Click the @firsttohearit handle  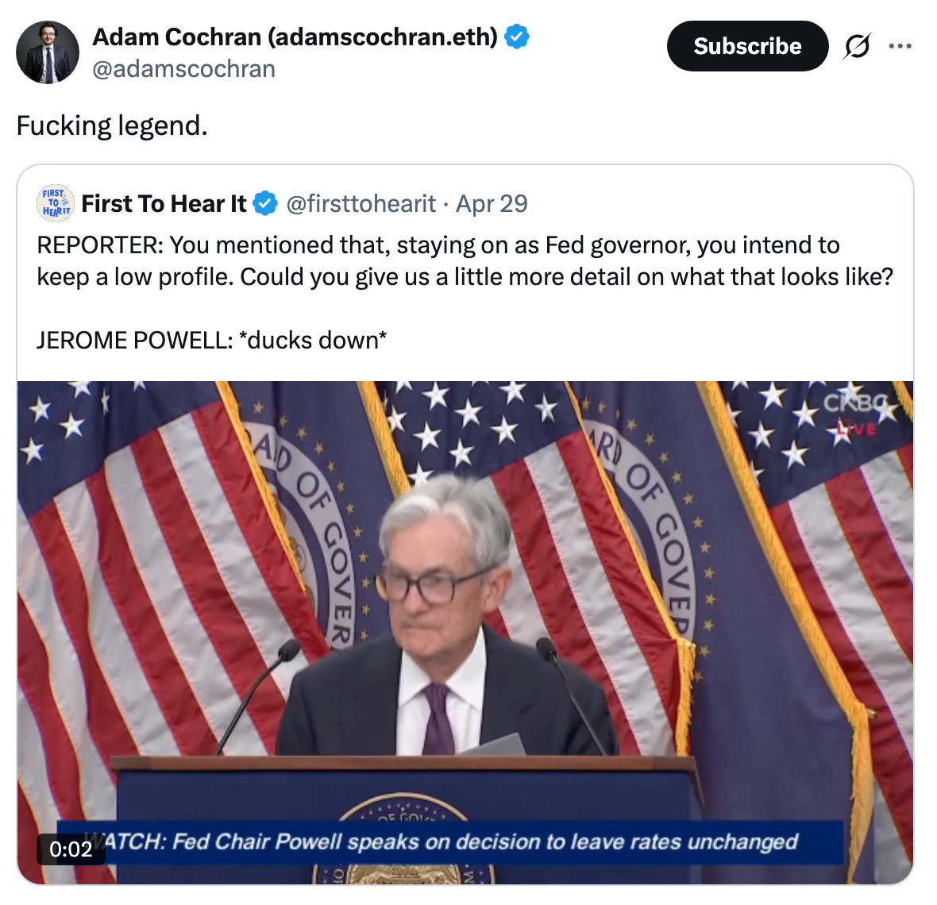point(361,204)
